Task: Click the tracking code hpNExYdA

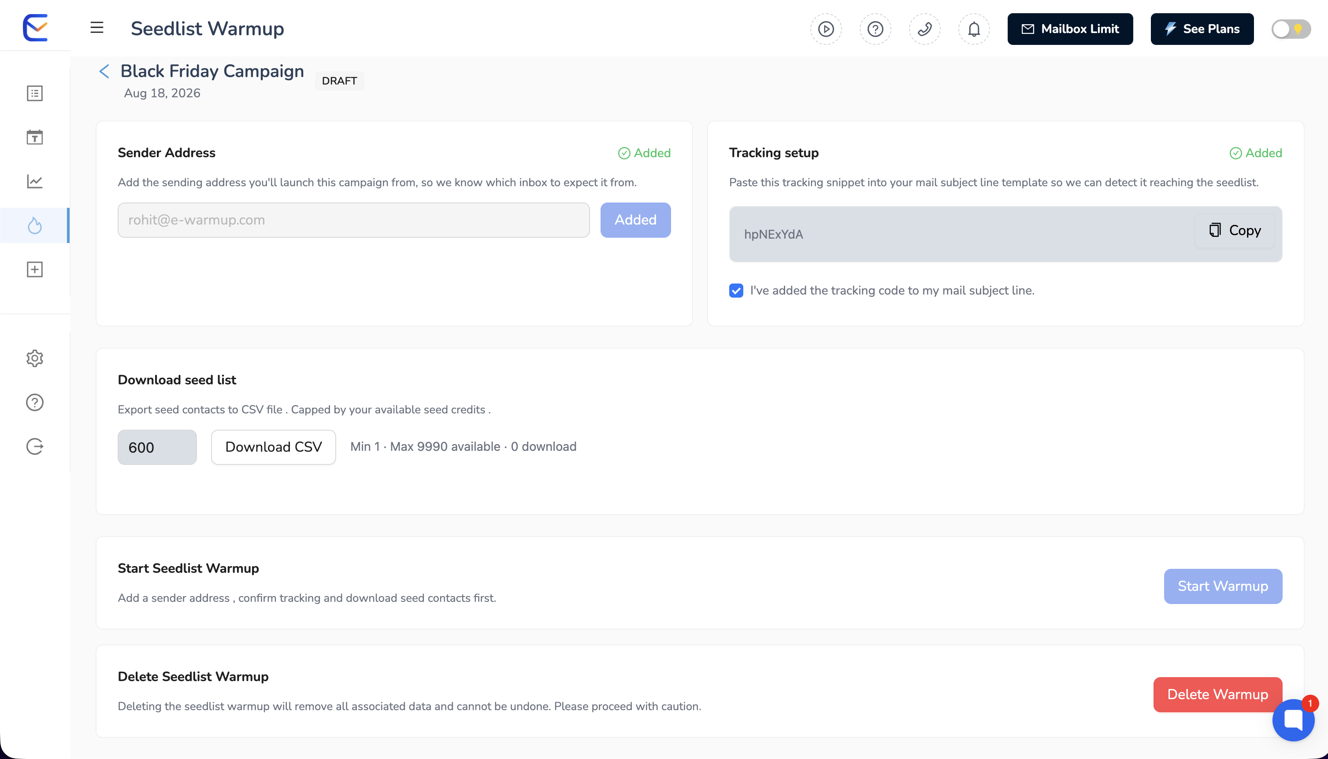Action: pos(774,235)
